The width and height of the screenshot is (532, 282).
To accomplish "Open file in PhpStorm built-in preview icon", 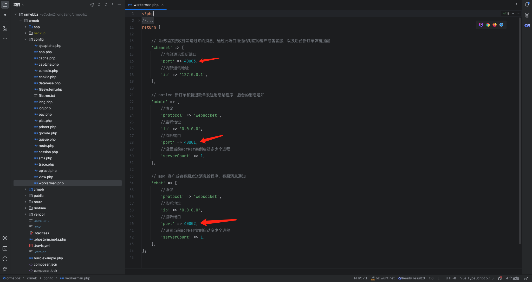I will (481, 25).
